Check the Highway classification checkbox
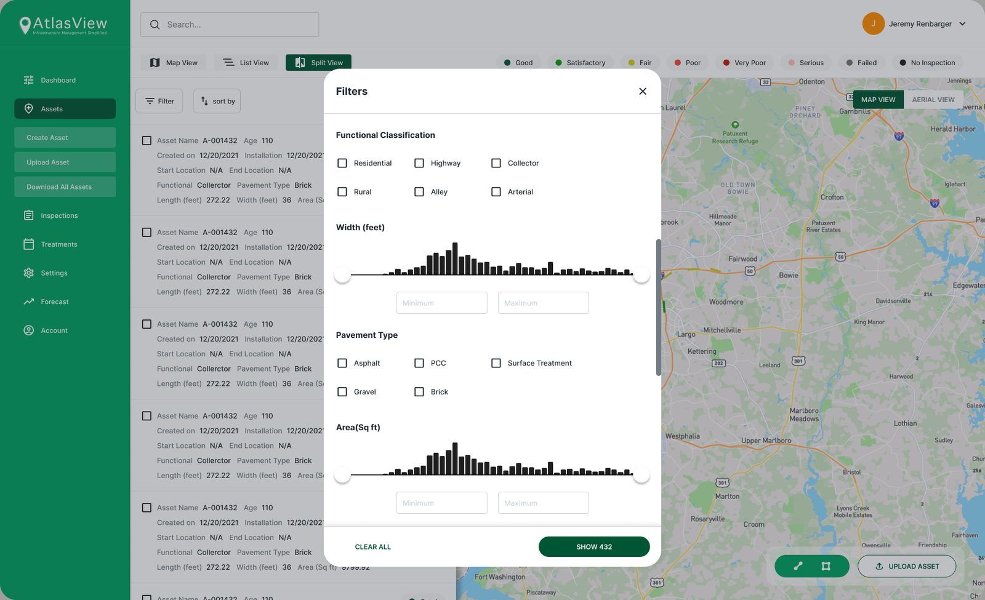 click(x=419, y=163)
